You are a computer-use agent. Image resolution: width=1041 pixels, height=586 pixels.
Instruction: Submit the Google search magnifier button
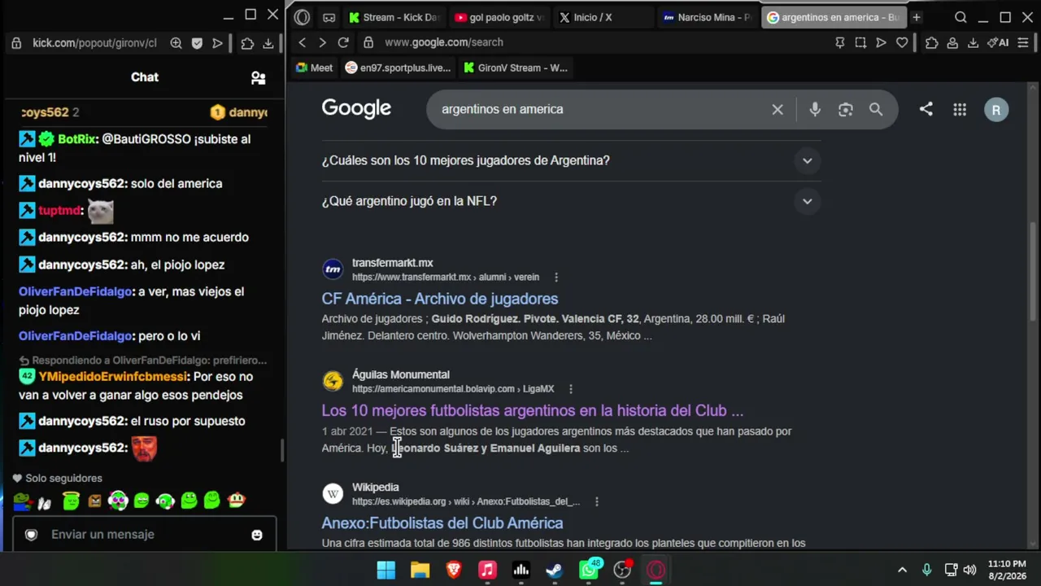click(x=876, y=109)
